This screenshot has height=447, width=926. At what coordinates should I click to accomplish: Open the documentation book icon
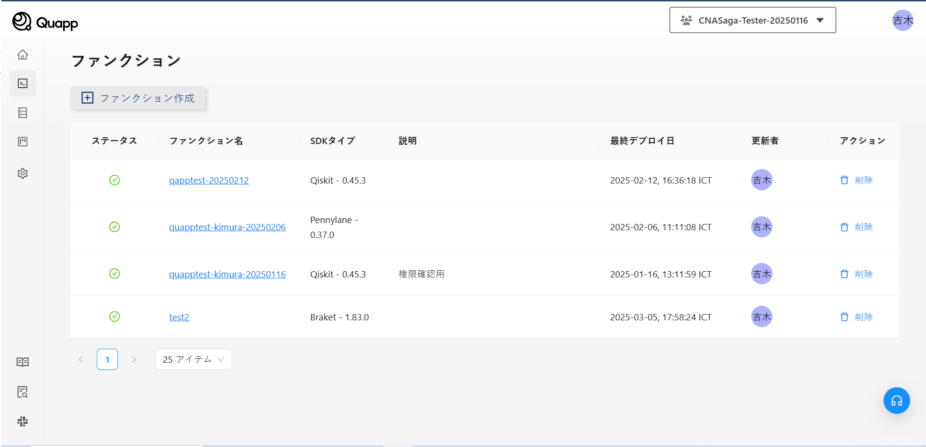(x=23, y=362)
